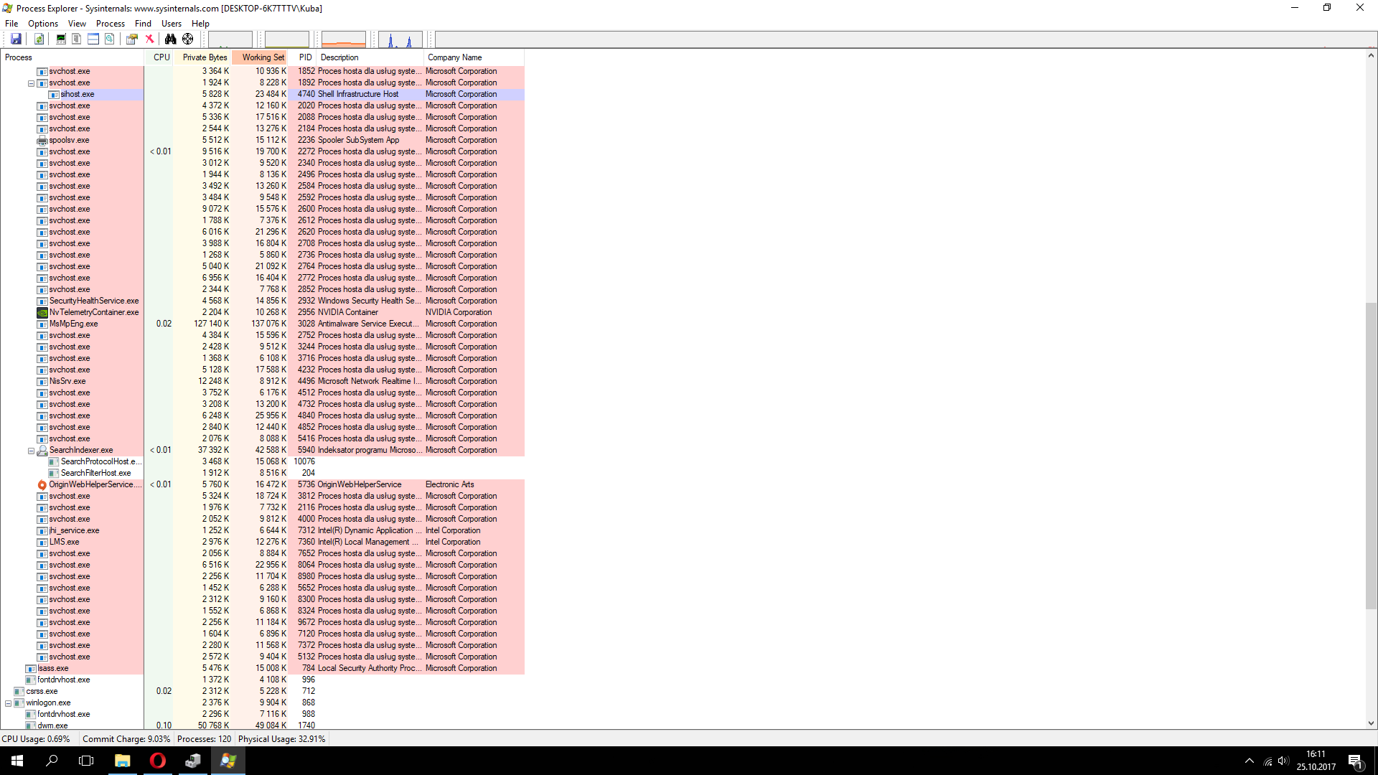
Task: Click the Origin icon beside OriginWebHelperService
Action: click(42, 484)
